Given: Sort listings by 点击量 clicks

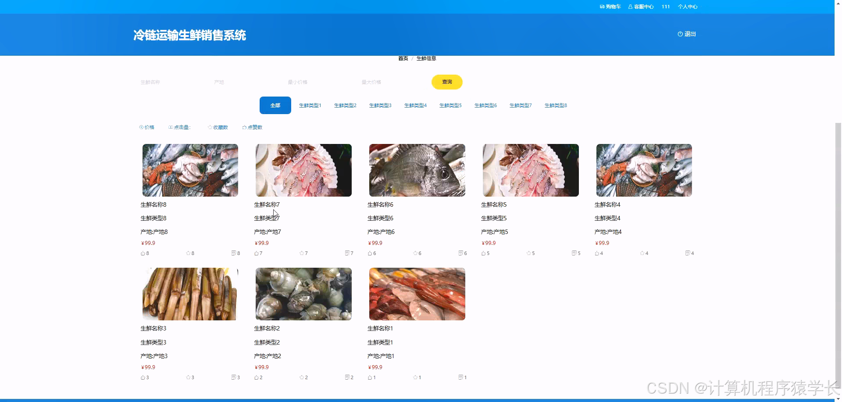Looking at the screenshot, I should tap(180, 127).
